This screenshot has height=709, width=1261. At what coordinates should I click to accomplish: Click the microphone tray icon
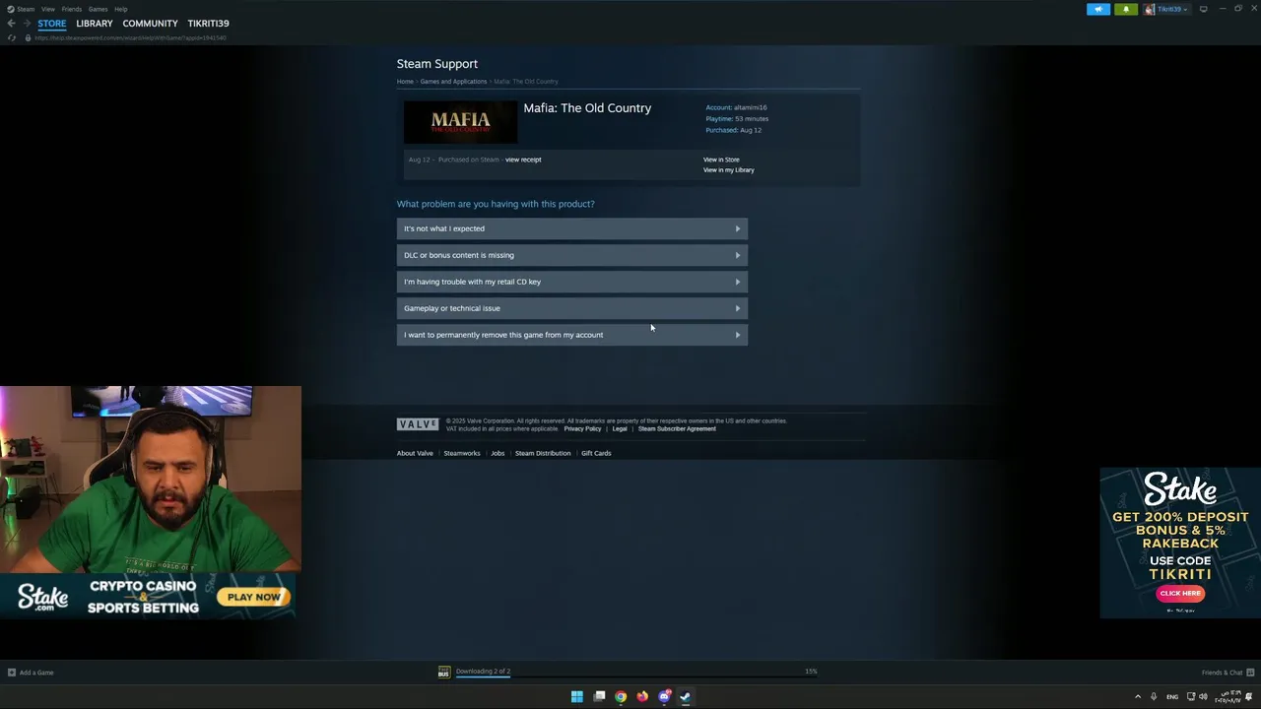(x=1154, y=696)
